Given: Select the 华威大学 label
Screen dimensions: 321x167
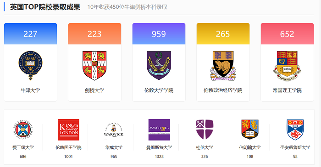Looking at the screenshot, I should click(x=114, y=147).
